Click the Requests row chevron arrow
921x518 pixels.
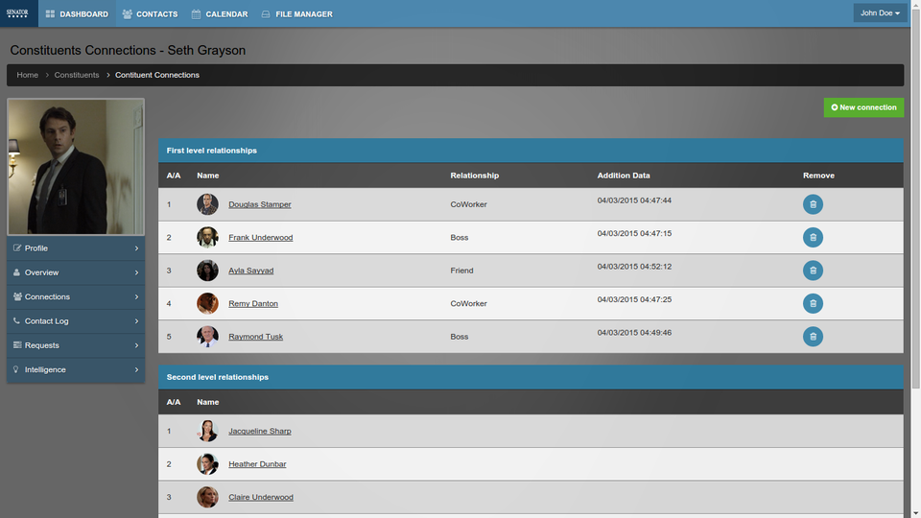pyautogui.click(x=136, y=345)
